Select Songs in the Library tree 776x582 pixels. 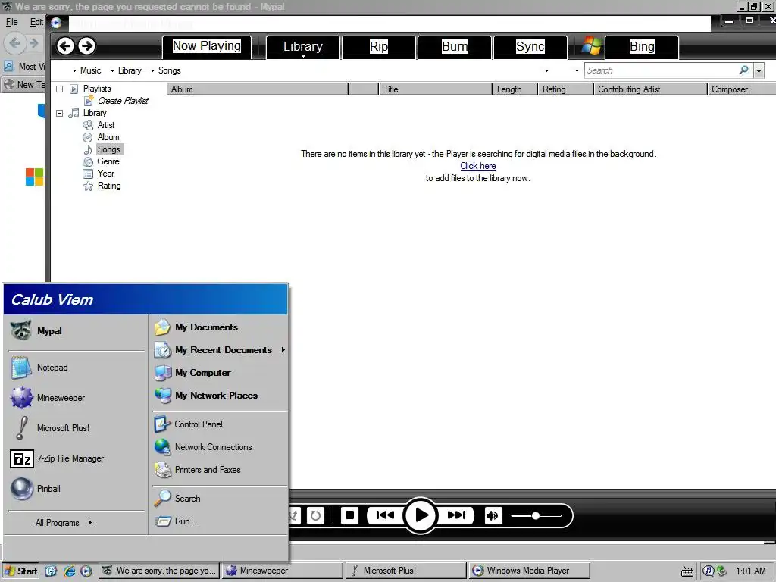click(108, 149)
